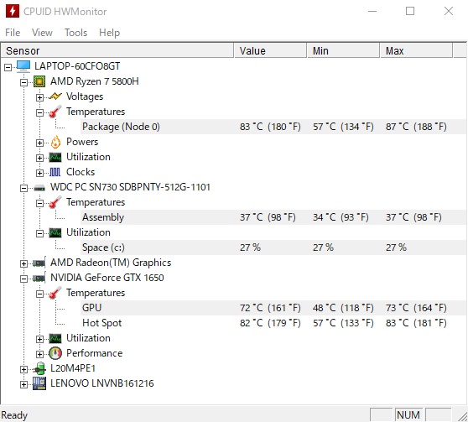Click the WDC PC SN730 drive icon
This screenshot has height=422, width=468.
pos(39,188)
